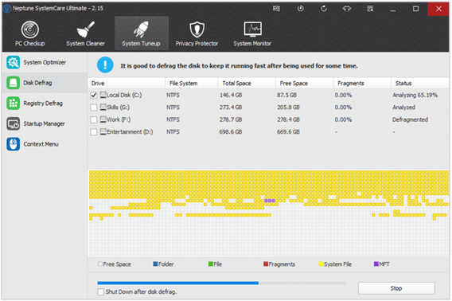Viewport: 452px width, 301px height.
Task: Select Disk Defrag in the sidebar
Action: [45, 83]
